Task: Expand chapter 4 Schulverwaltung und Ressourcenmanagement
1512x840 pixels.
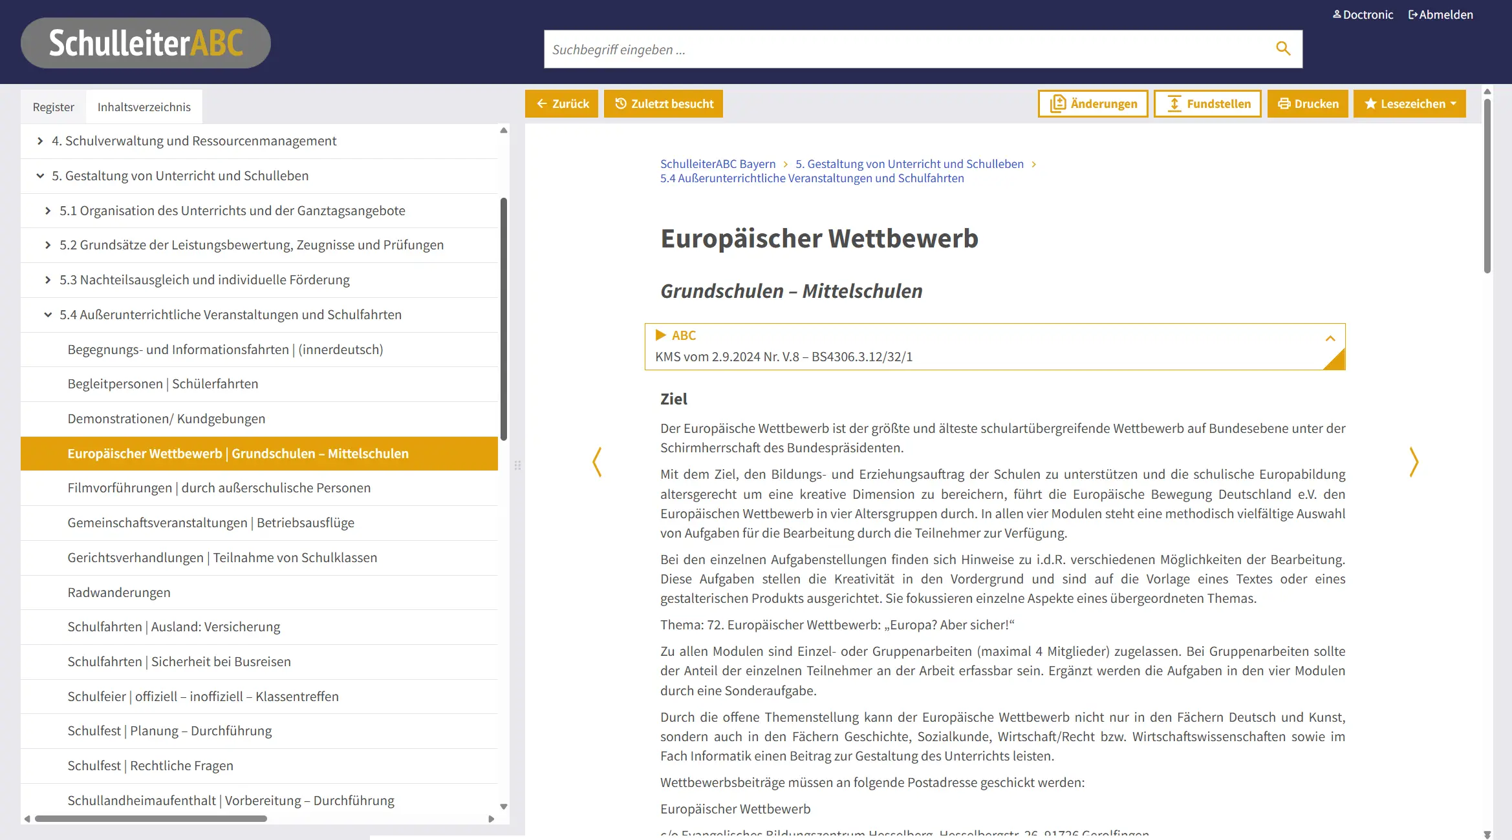Action: [40, 141]
